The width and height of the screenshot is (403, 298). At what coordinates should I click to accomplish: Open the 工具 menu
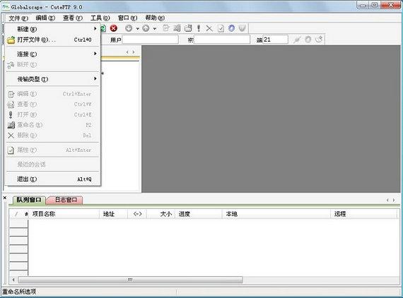[x=100, y=18]
